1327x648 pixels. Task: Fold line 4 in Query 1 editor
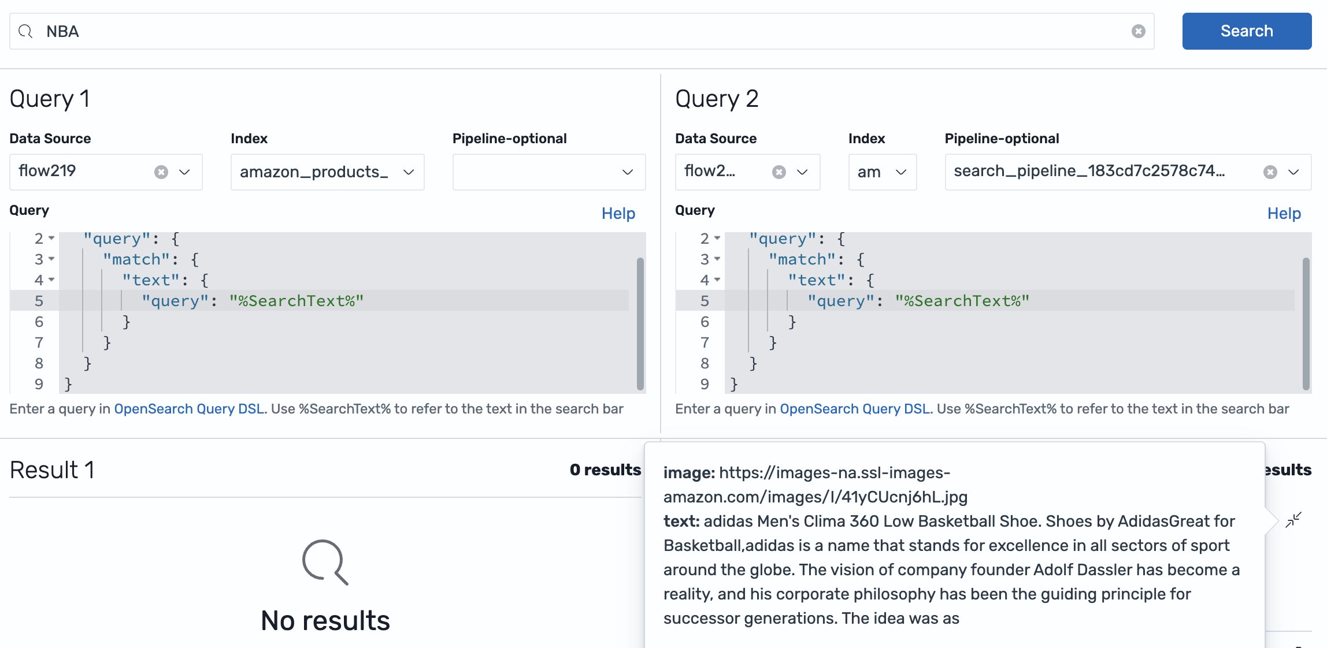[x=51, y=280]
